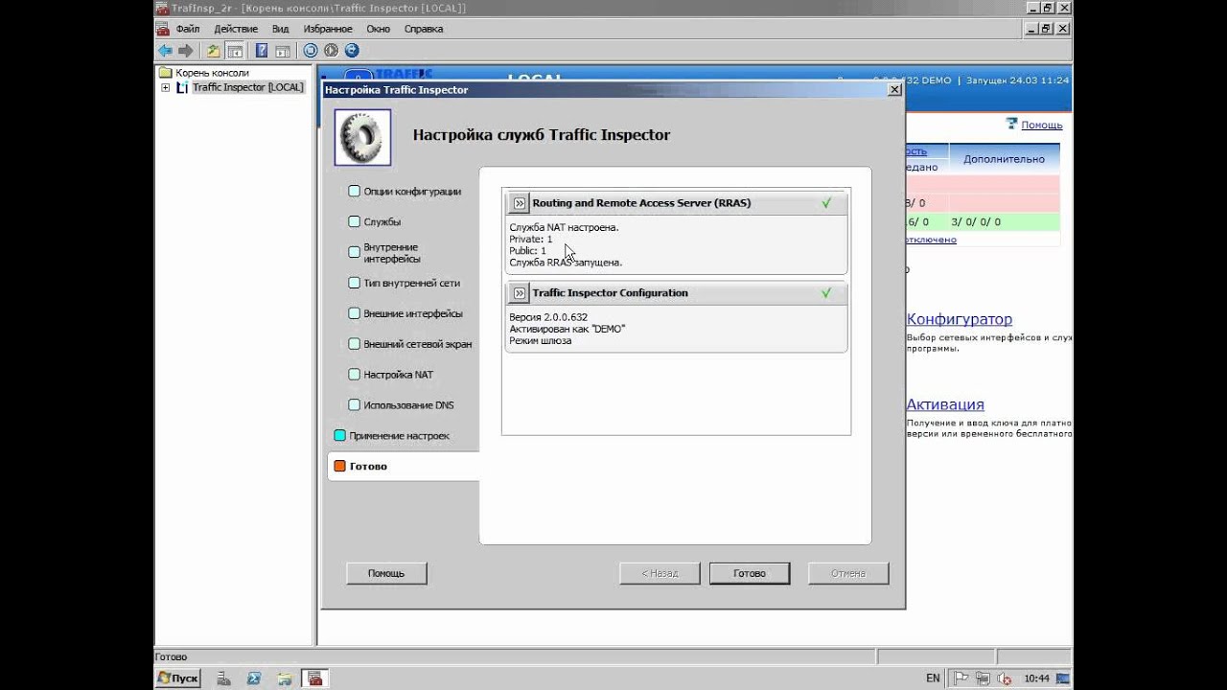The height and width of the screenshot is (690, 1227).
Task: Click the round stop service toolbar icon
Action: point(311,51)
